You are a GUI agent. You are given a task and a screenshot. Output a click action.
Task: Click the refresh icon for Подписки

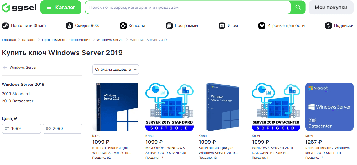[x=328, y=26]
